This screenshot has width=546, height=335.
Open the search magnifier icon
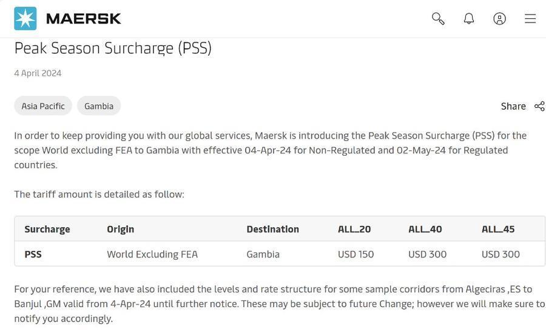click(x=438, y=19)
